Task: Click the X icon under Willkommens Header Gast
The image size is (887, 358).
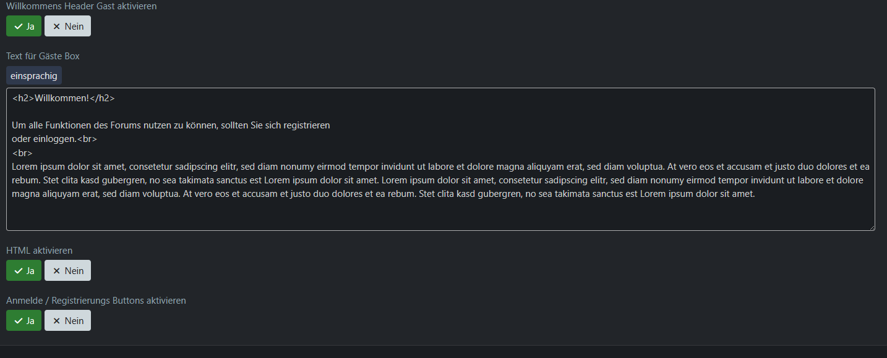Action: click(x=57, y=27)
